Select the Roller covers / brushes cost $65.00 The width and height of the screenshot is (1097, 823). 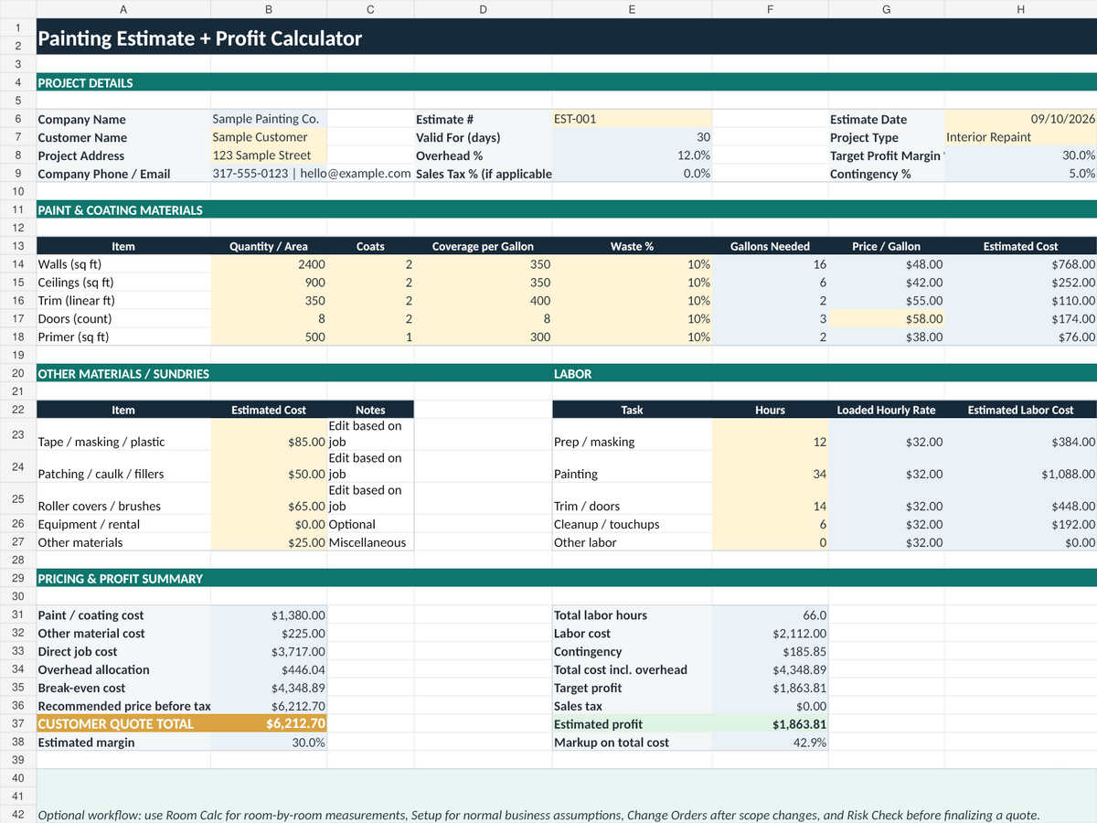click(268, 498)
